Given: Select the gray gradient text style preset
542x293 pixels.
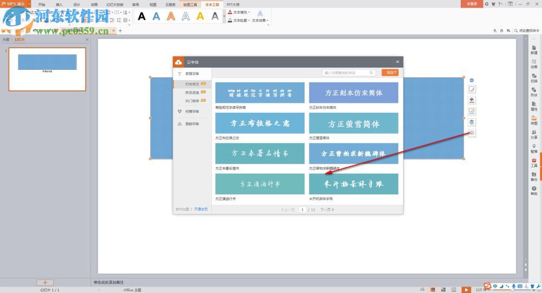Looking at the screenshot, I should 215,16.
